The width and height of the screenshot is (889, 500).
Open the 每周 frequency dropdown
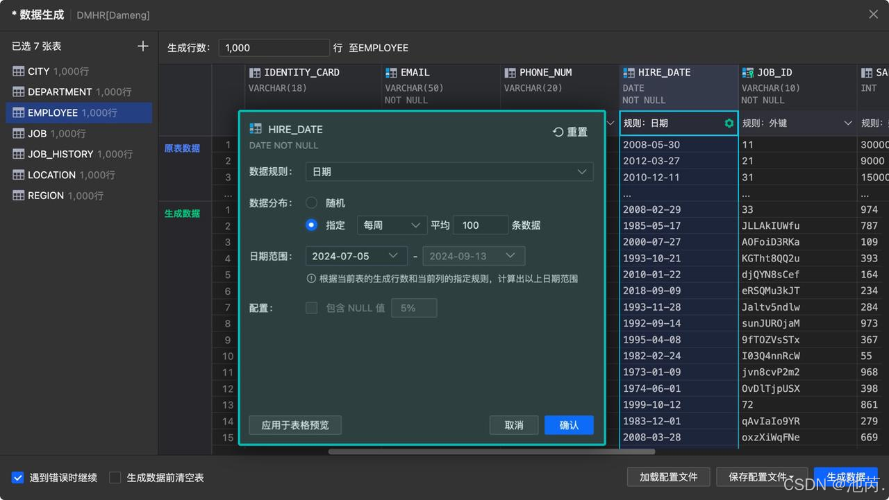click(392, 225)
